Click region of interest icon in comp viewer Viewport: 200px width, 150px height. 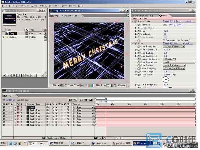click(108, 85)
